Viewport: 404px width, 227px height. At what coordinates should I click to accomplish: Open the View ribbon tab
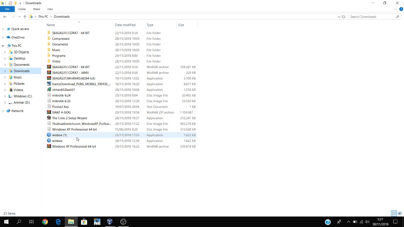coord(50,9)
